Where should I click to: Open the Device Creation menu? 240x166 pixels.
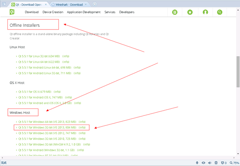53,12
